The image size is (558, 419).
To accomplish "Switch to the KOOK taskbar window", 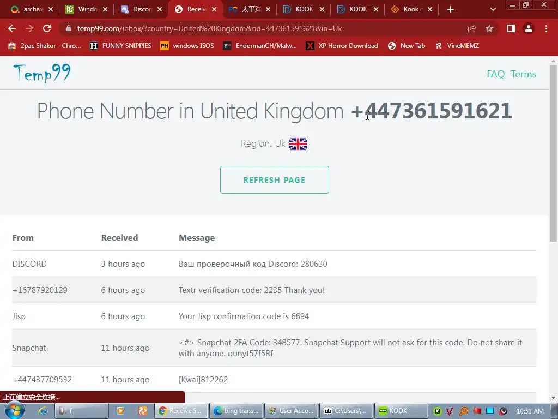I will 402,411.
